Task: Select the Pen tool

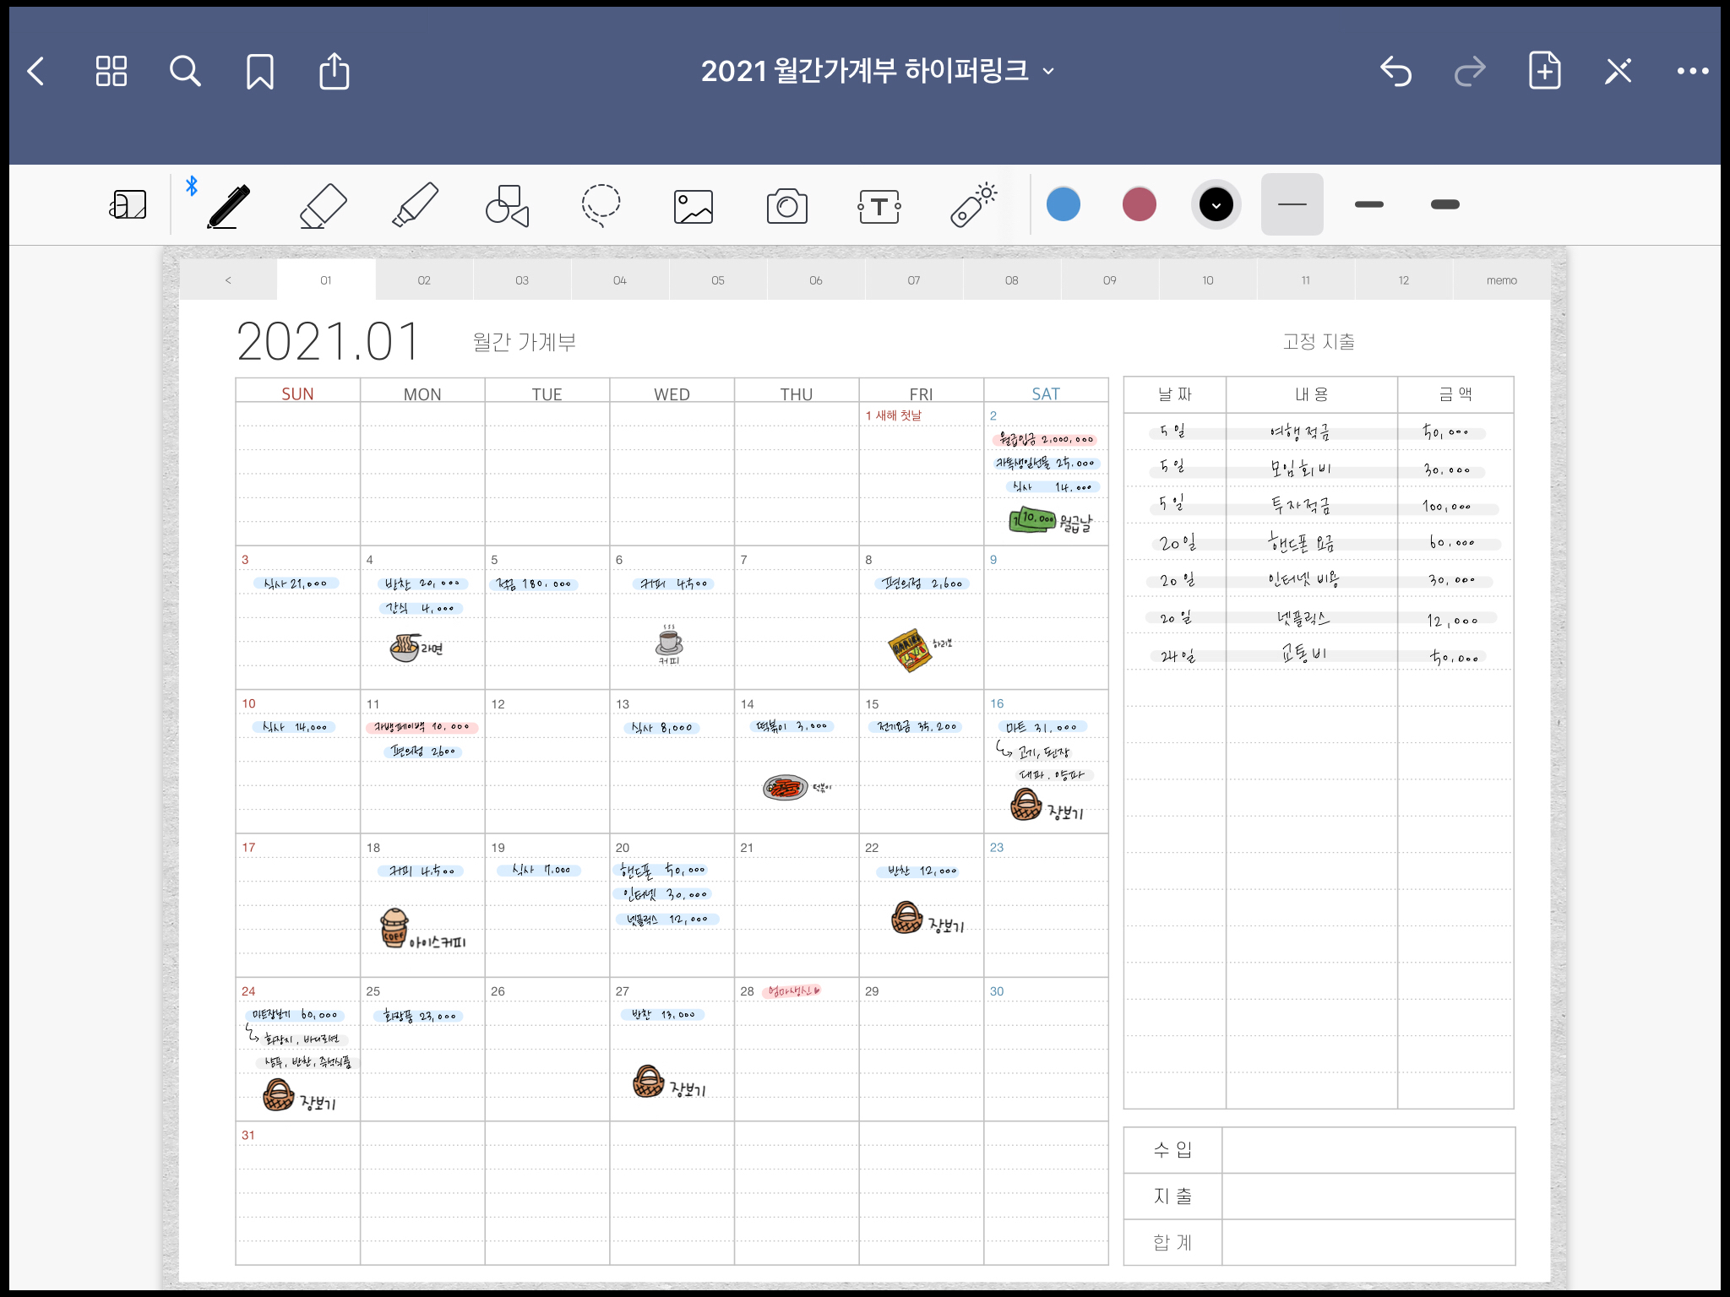Action: pos(229,205)
